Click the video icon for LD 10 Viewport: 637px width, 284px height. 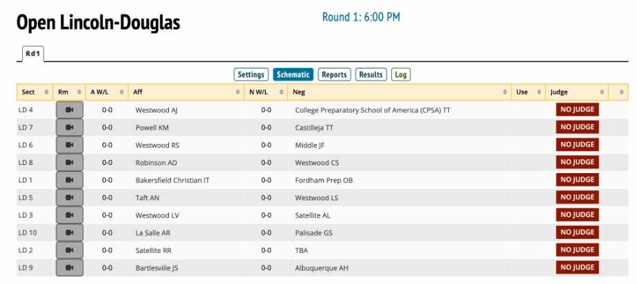coord(69,233)
